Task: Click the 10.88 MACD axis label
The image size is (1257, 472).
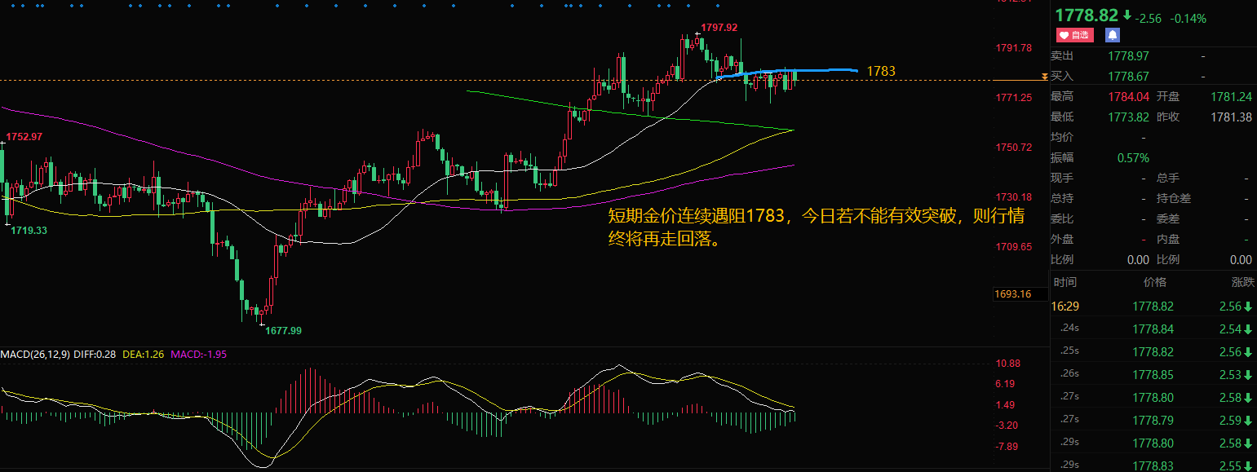Action: tap(1007, 362)
